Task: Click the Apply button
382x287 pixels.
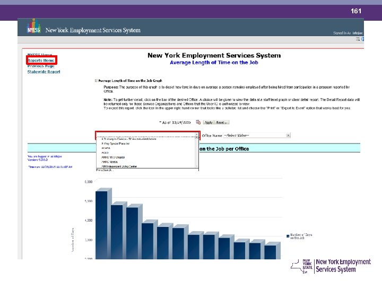Action: click(x=209, y=122)
